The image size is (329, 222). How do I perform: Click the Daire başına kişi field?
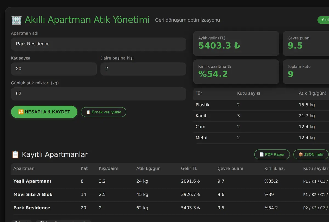coord(143,69)
